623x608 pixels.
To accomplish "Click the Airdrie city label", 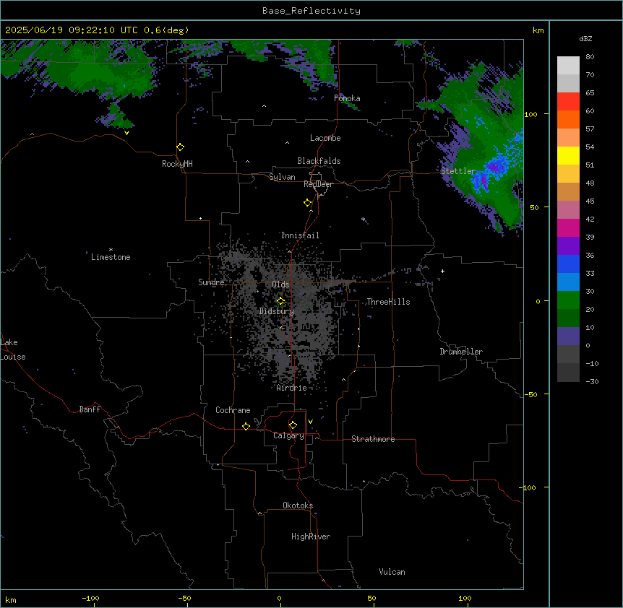I will pos(291,388).
